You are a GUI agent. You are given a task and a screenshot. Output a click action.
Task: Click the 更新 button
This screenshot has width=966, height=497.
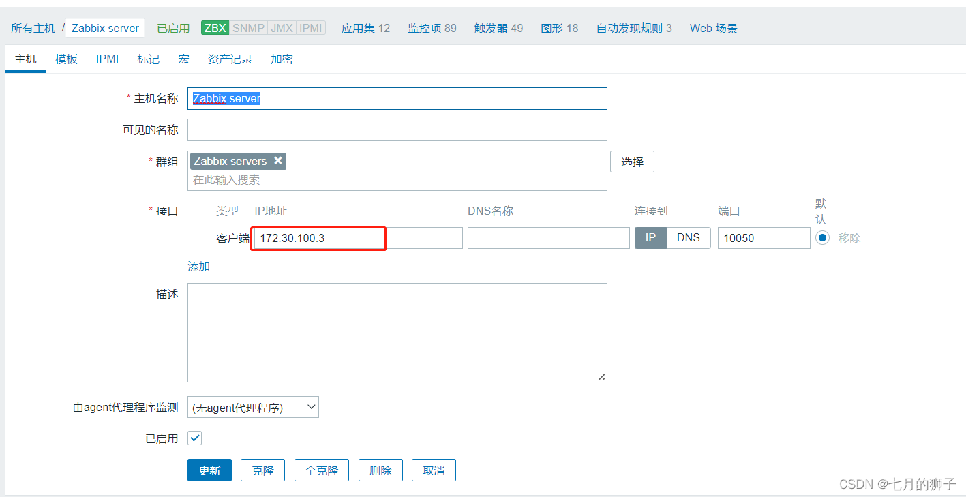click(209, 470)
